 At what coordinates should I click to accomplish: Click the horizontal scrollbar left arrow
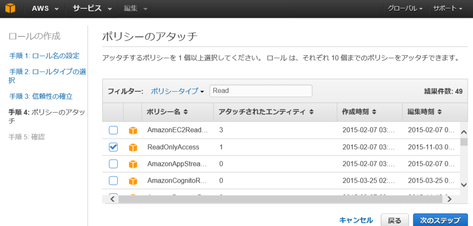click(x=113, y=199)
